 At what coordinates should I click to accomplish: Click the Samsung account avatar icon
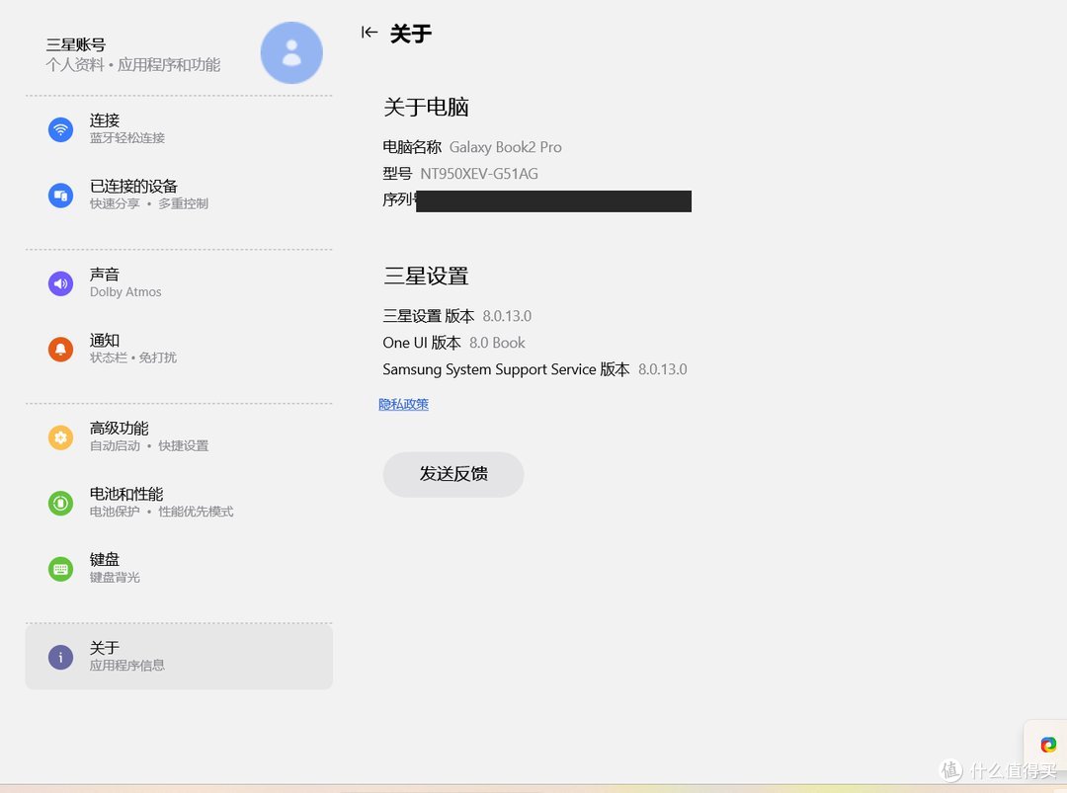[291, 53]
